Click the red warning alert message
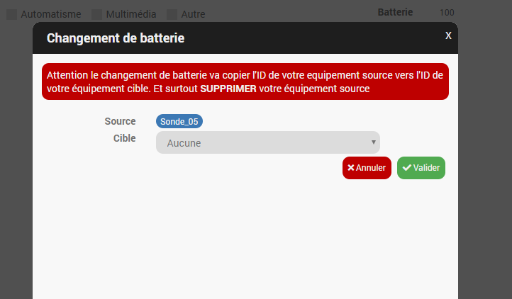The height and width of the screenshot is (299, 512). (245, 81)
